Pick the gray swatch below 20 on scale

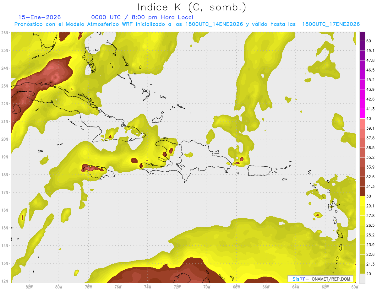point(362,278)
